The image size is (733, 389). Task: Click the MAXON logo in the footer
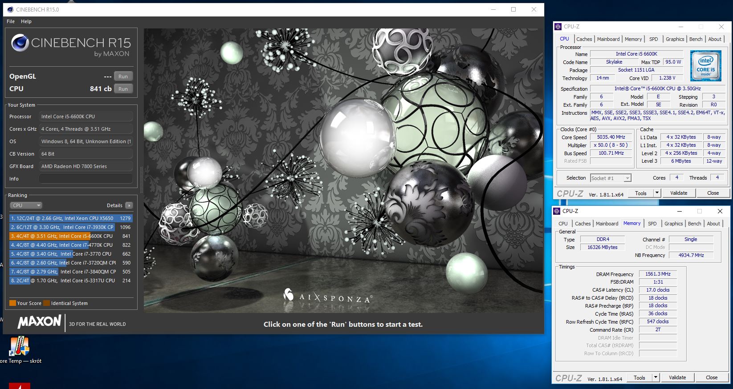click(x=39, y=322)
